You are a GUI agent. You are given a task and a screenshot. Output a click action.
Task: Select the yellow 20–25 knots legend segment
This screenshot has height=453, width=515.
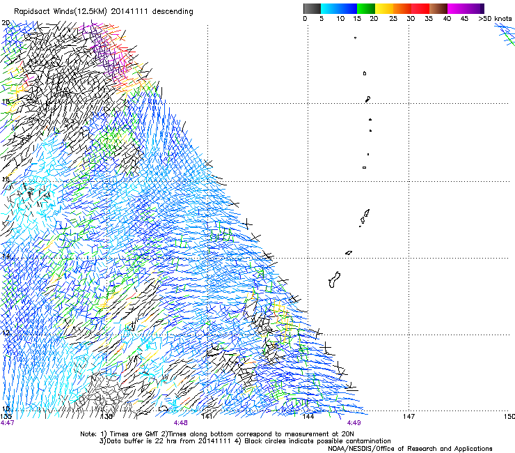point(384,8)
